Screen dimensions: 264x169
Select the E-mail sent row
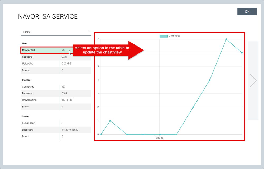pyautogui.click(x=56, y=123)
